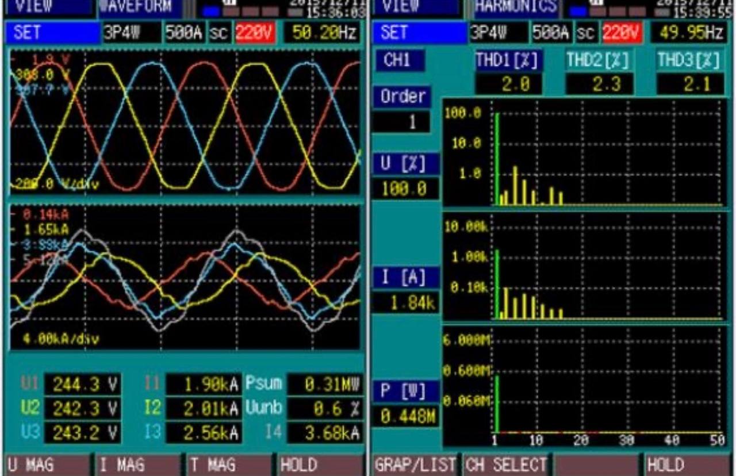Click the THD1 [%] header
Screen dimensions: 736x476
pos(509,60)
